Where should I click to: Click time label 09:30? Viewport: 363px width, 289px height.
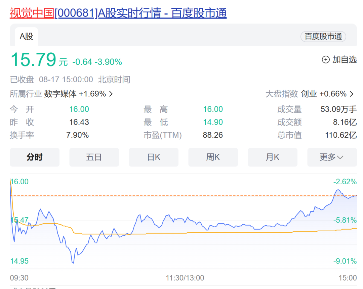click(19, 278)
